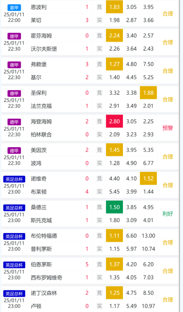183x312 pixels.
Task: Click the 意甲 league badge for 恩波利 match
Action: tap(14, 8)
